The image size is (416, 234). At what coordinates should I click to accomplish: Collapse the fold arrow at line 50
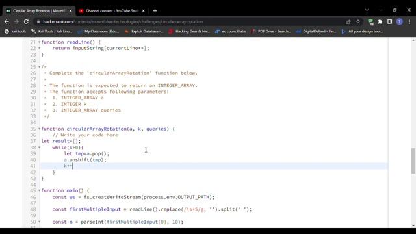[x=39, y=222]
